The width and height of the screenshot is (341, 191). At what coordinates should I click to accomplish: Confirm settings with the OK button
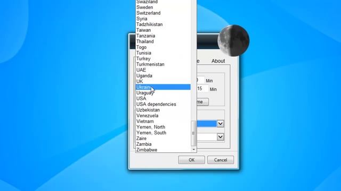(192, 160)
